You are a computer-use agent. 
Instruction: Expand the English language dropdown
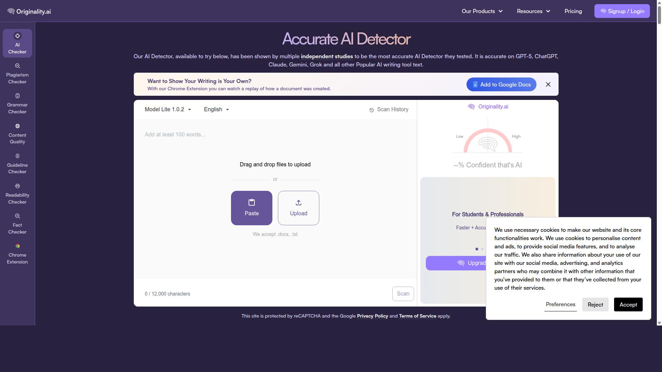[x=217, y=110]
